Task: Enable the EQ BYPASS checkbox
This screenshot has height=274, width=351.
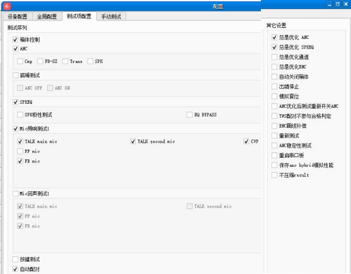Action: 189,115
